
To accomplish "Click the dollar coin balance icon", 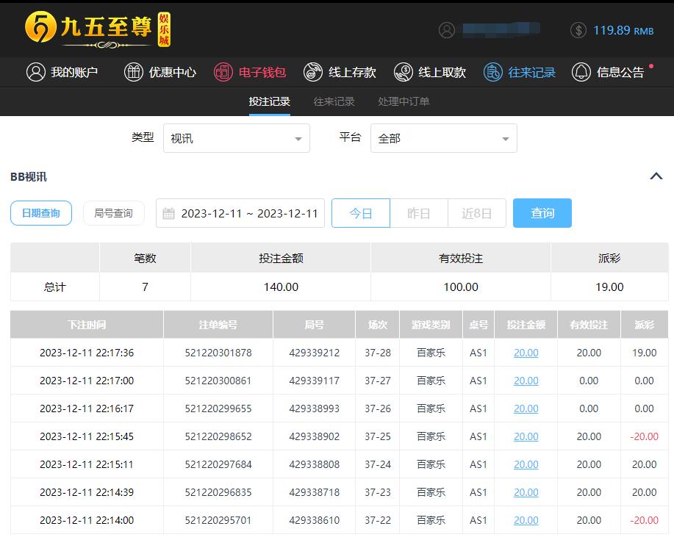I will 578,30.
